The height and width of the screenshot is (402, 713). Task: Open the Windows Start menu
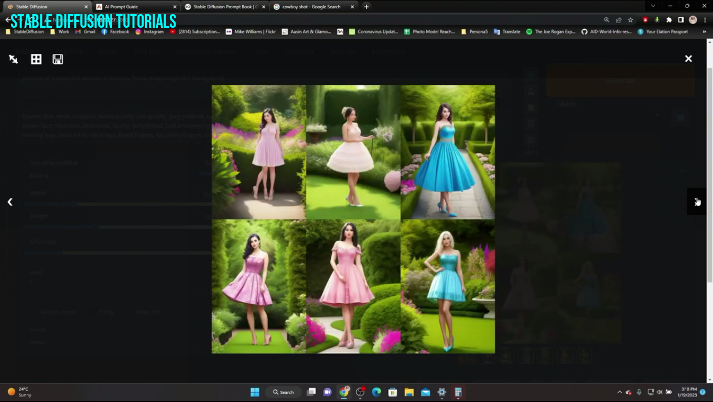(255, 392)
